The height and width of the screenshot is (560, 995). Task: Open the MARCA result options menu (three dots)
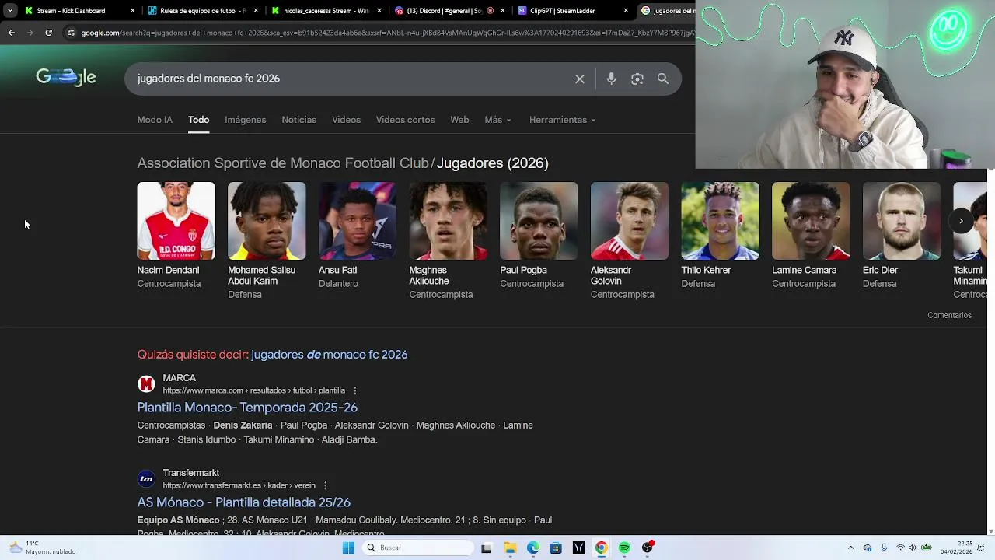[x=355, y=390]
